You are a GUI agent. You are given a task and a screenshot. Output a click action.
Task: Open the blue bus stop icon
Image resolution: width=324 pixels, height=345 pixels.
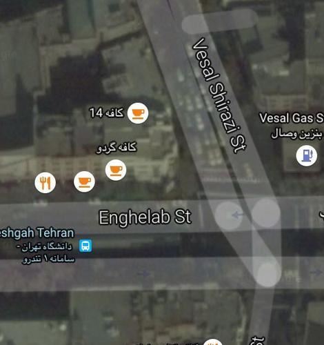pos(85,246)
